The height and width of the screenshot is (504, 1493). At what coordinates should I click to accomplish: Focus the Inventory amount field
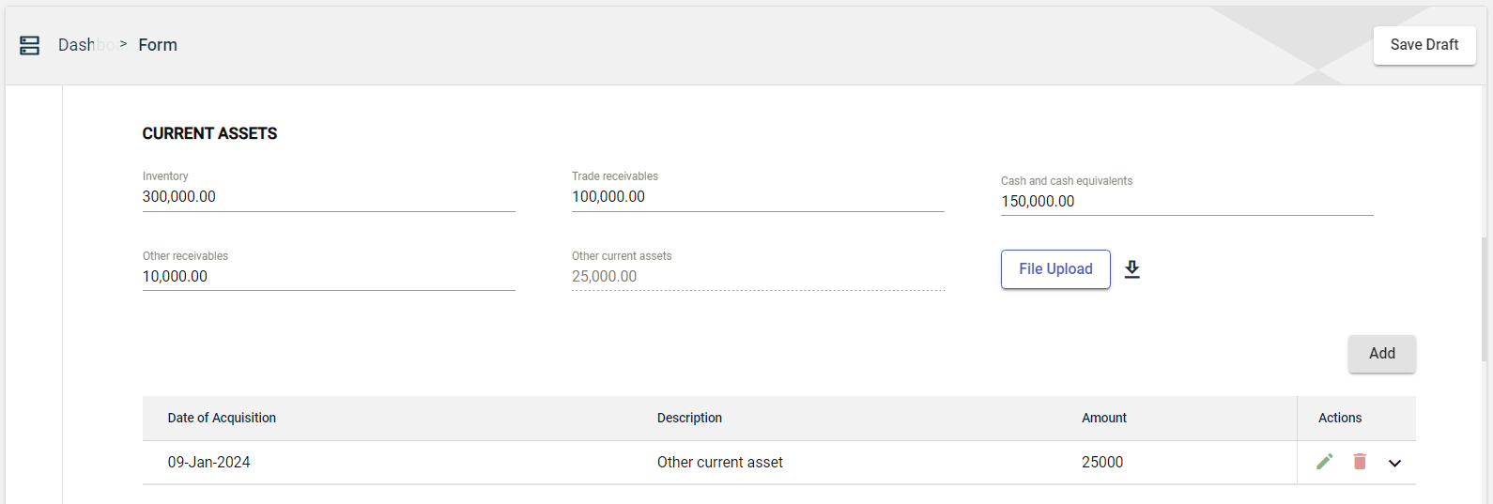[328, 197]
